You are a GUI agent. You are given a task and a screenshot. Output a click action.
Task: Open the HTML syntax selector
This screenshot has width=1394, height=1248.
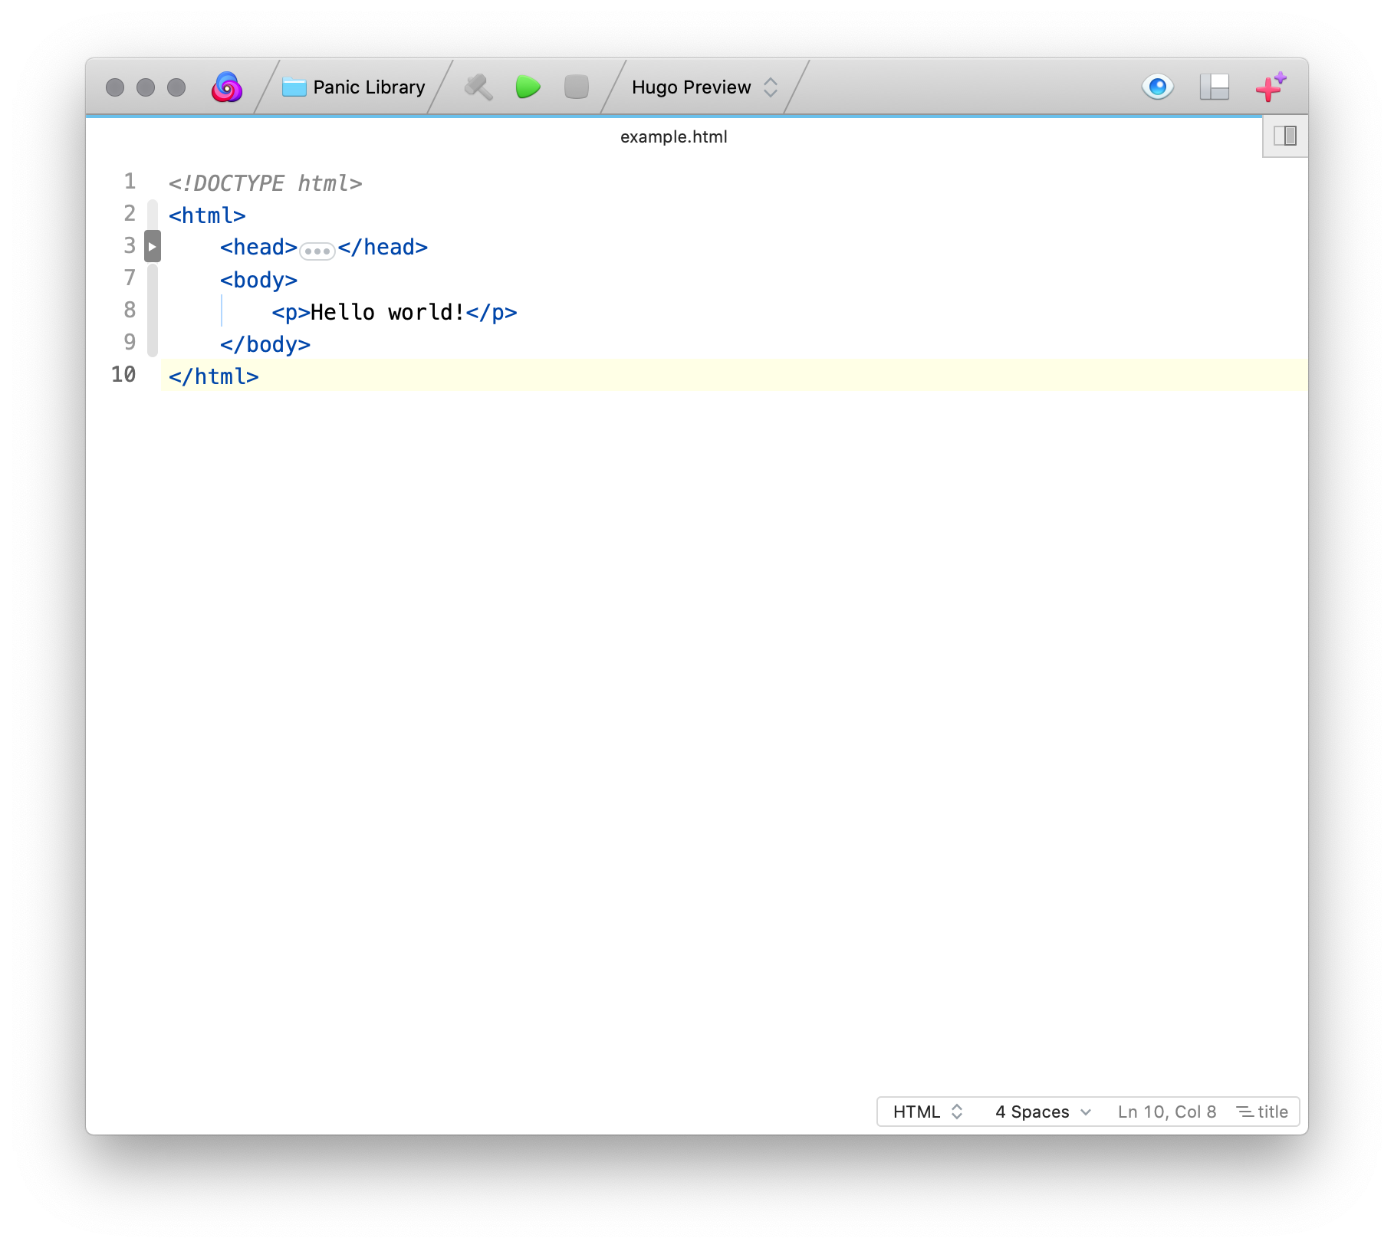(x=928, y=1112)
